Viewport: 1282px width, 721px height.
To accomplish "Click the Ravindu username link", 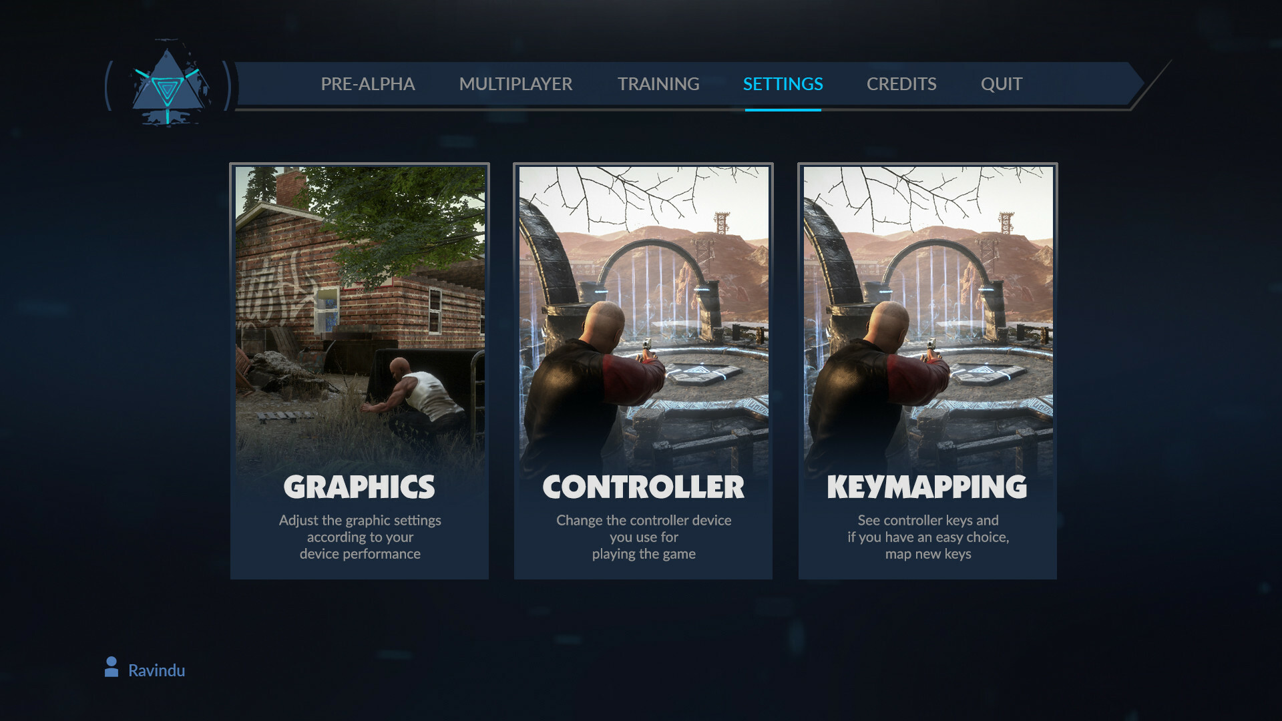I will click(x=156, y=670).
